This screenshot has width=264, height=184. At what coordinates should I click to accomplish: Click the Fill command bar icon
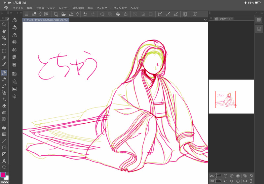coord(118,14)
